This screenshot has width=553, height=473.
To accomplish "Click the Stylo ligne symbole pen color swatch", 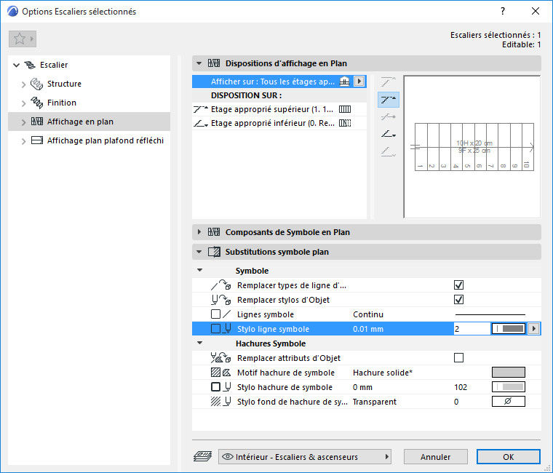I will tap(508, 329).
